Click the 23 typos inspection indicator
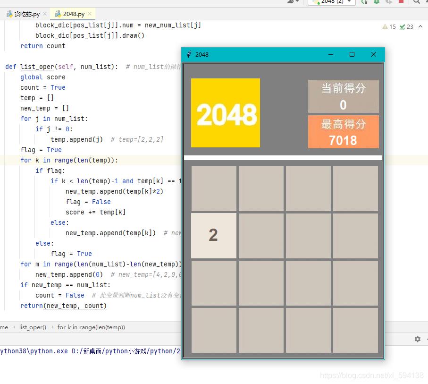Screen dimensions: 428x384 pos(407,27)
